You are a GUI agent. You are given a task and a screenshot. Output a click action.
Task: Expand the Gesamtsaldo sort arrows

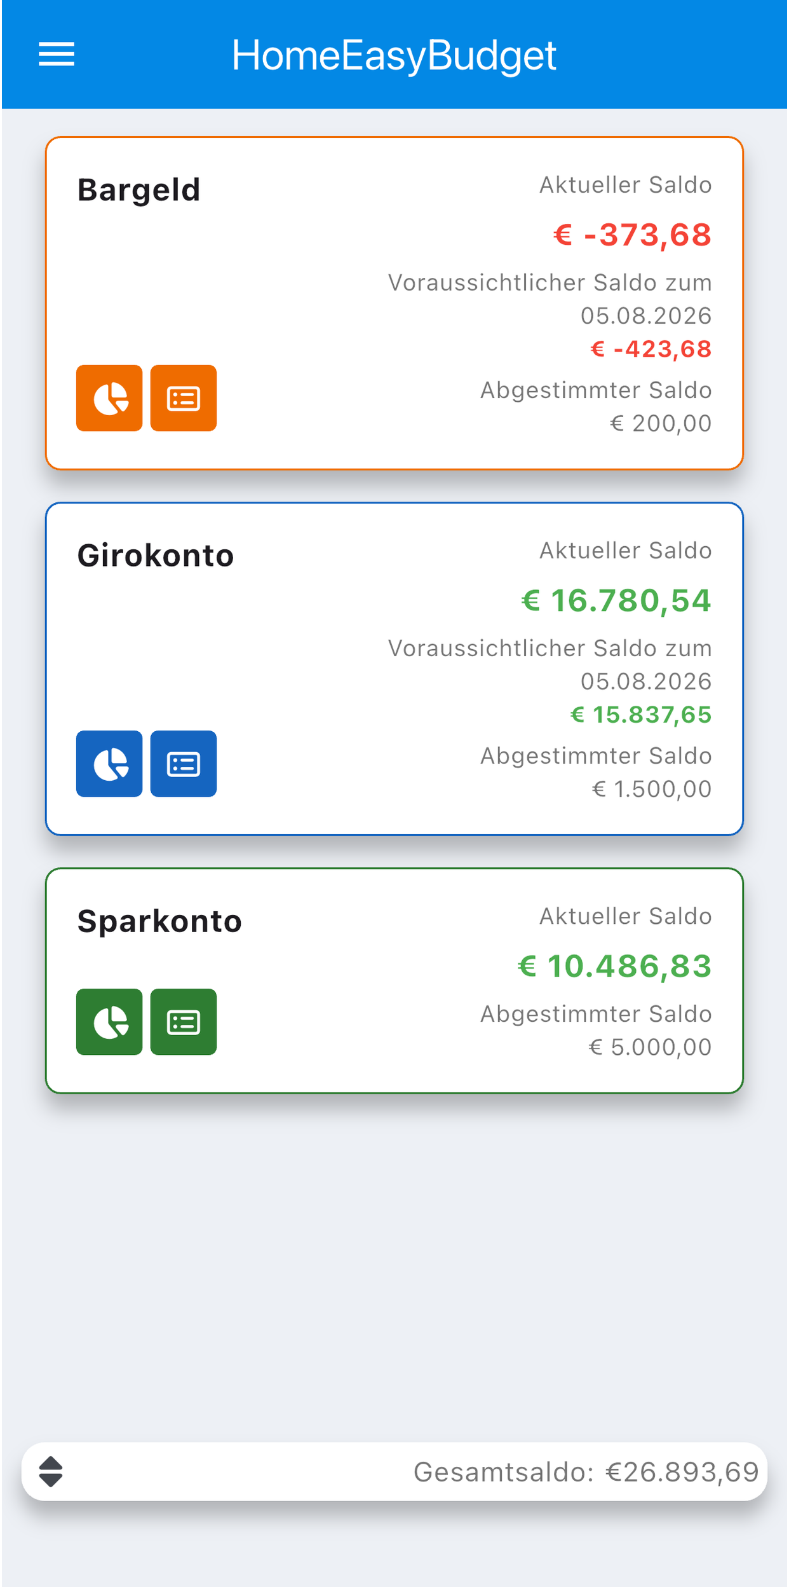(51, 1471)
